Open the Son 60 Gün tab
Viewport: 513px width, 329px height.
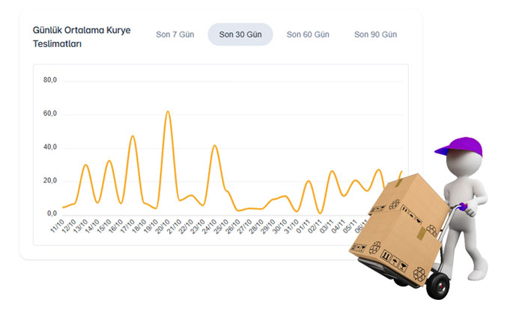[308, 34]
